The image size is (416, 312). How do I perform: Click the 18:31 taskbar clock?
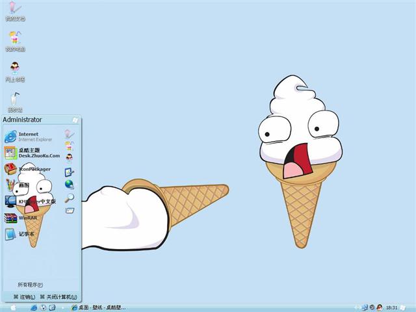tap(391, 307)
